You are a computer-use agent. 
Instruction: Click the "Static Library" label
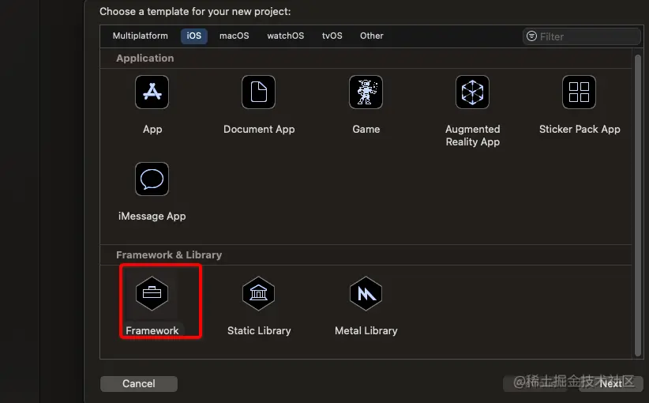pyautogui.click(x=259, y=330)
